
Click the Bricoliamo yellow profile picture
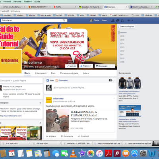11,61
